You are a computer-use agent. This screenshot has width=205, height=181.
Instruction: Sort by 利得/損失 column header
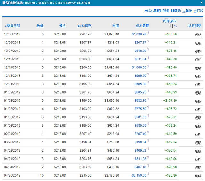click(x=170, y=21)
